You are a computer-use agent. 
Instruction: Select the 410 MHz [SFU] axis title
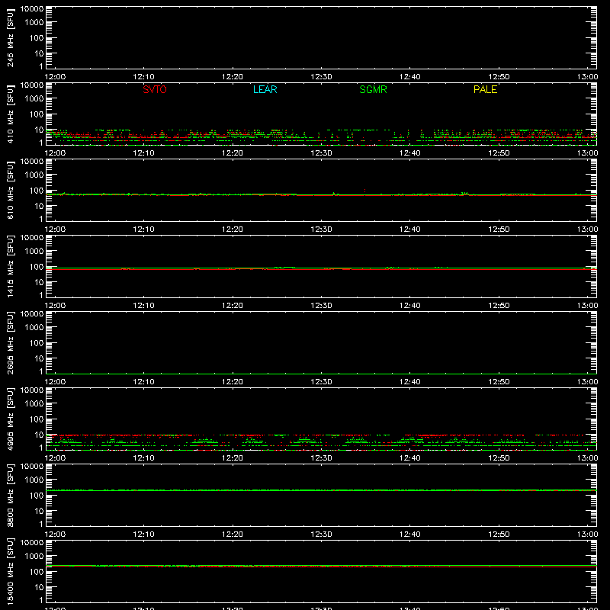point(10,114)
